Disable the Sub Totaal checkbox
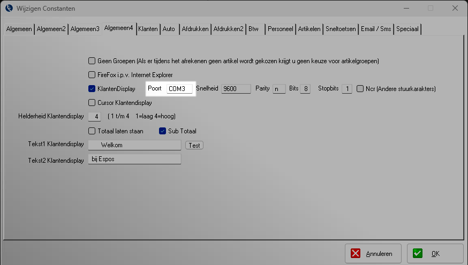 click(163, 131)
